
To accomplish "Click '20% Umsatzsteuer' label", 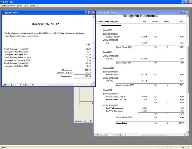I will point(65,73).
